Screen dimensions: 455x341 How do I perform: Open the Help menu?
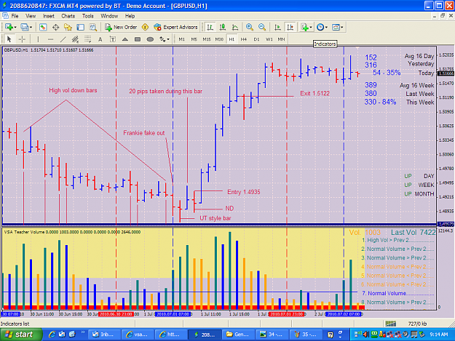pos(130,16)
